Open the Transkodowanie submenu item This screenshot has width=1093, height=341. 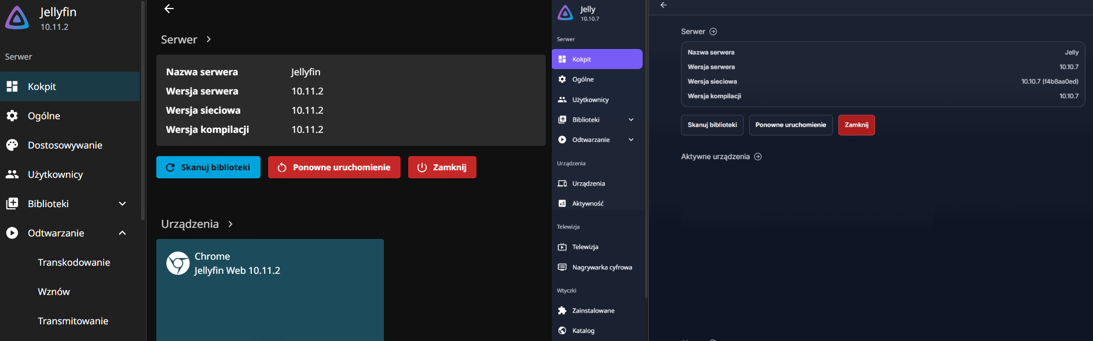74,262
